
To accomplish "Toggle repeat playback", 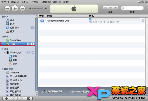I will point(21,99).
